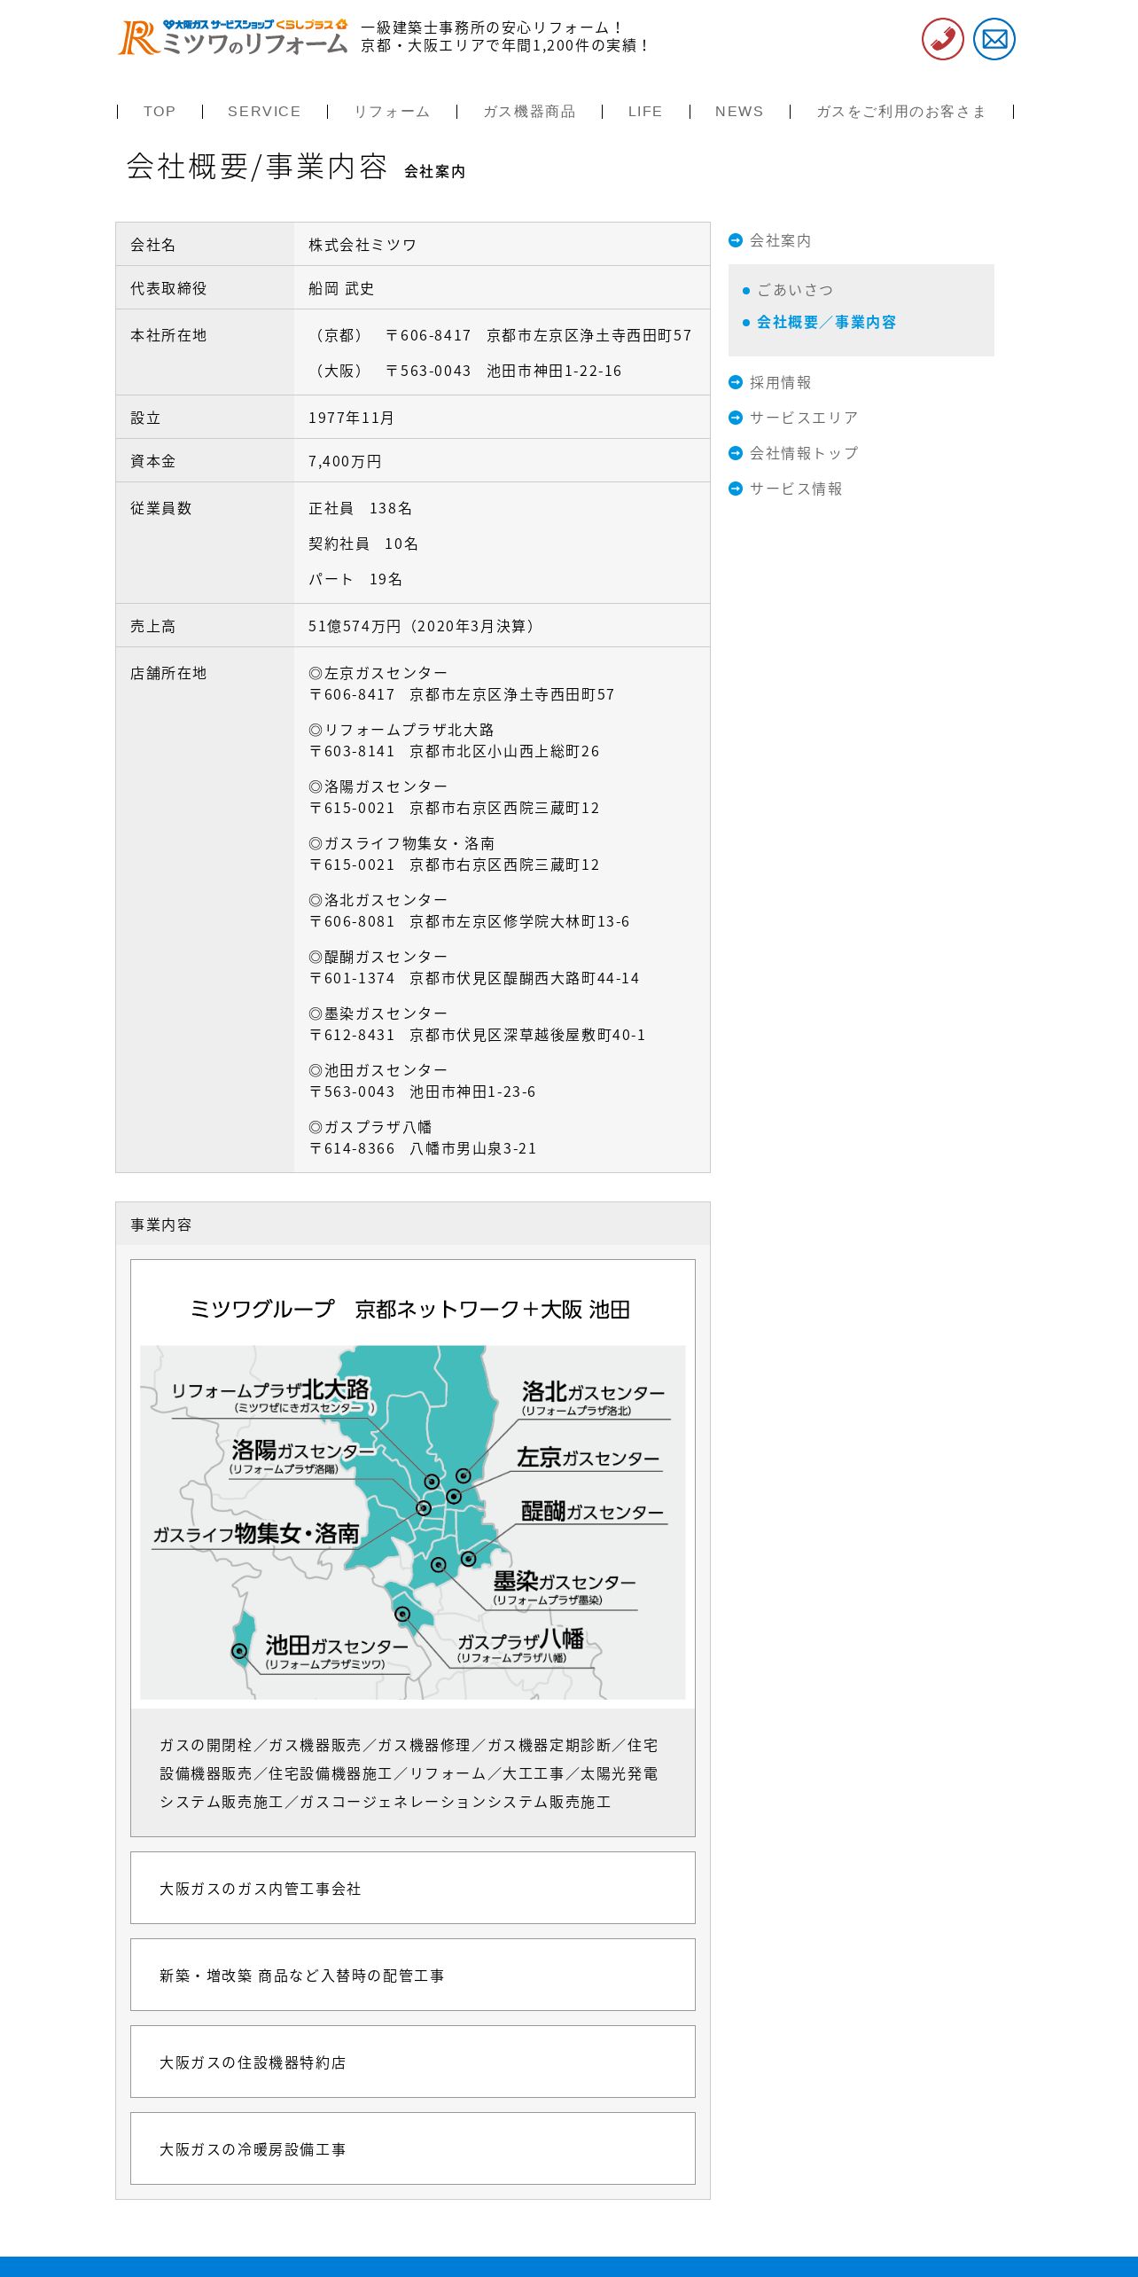
Task: Click the 新築・増改築 配管工事 box
Action: click(413, 1975)
